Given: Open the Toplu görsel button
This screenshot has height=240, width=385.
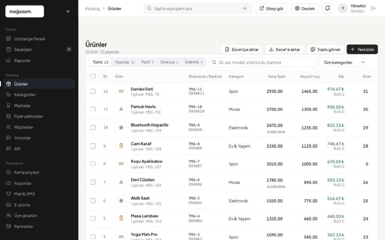Looking at the screenshot, I should [325, 50].
